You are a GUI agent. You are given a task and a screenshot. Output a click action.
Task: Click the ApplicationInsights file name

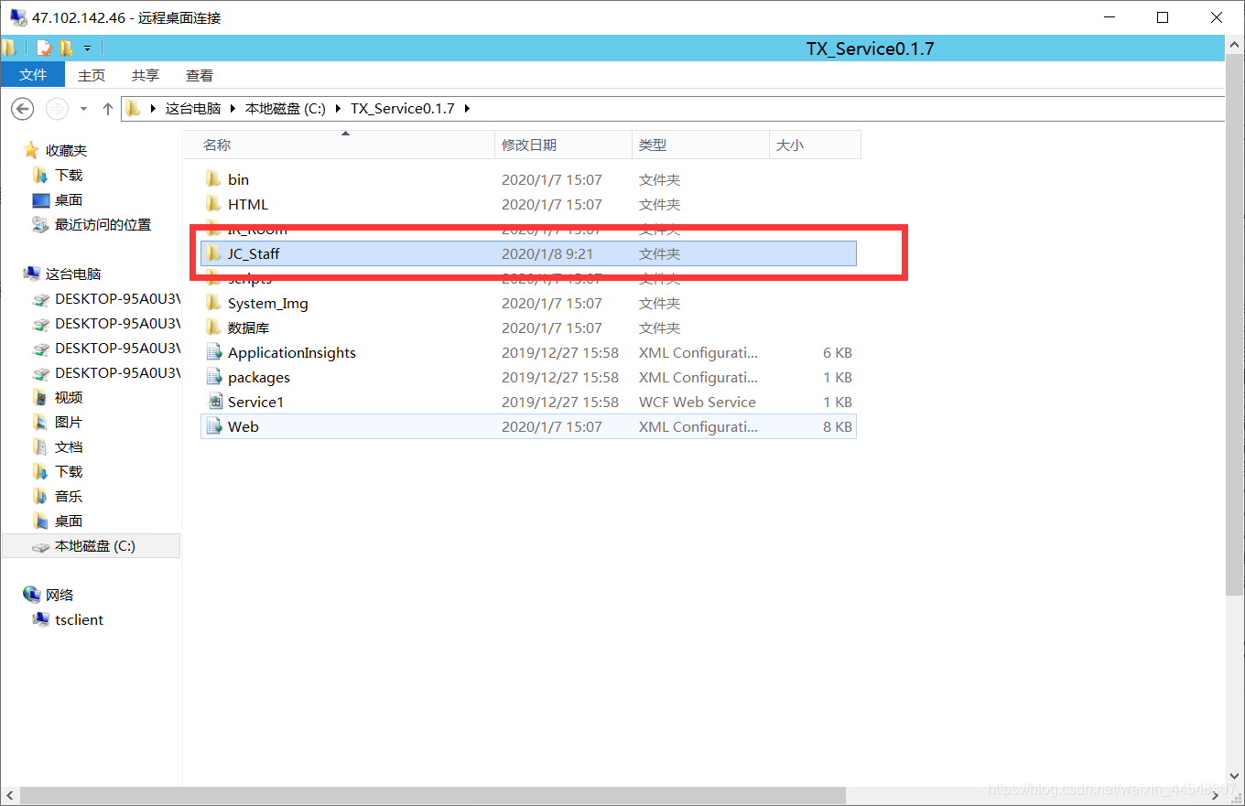pos(292,352)
